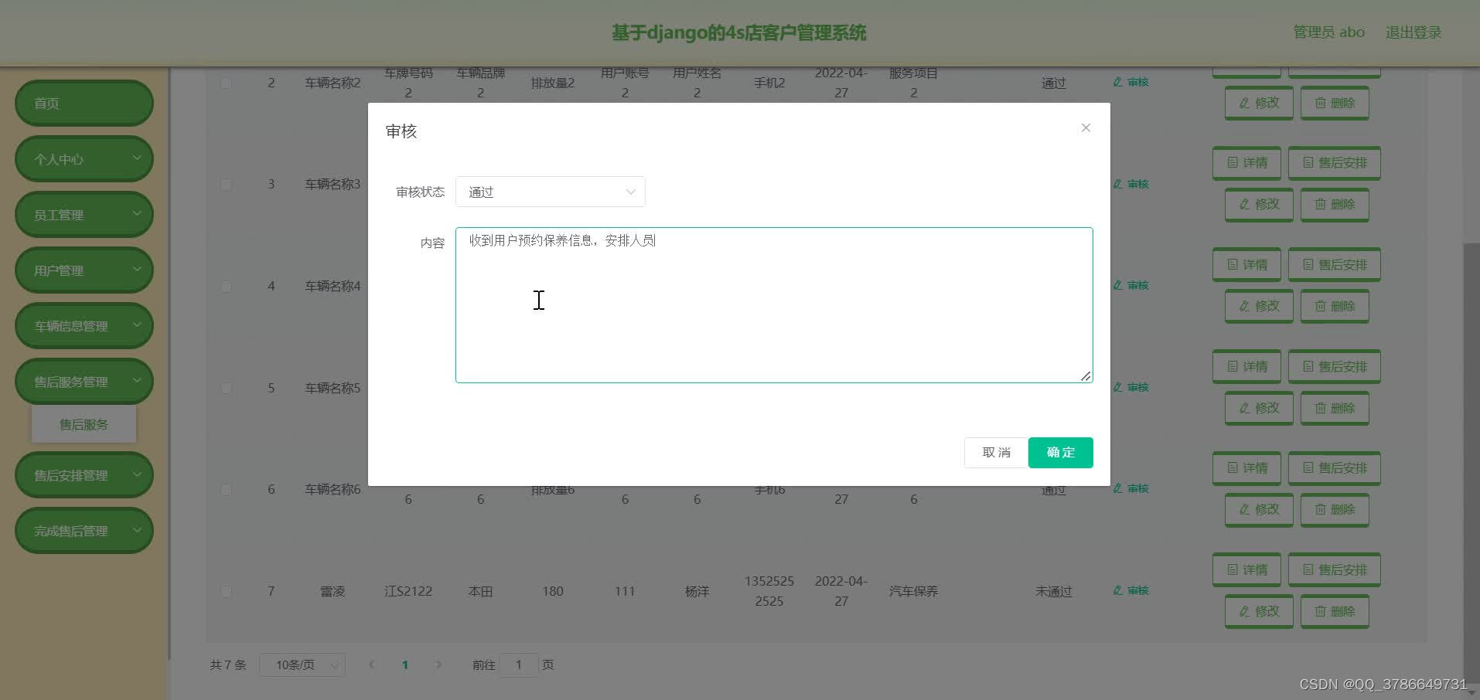Go to next page with right arrow

(x=438, y=664)
